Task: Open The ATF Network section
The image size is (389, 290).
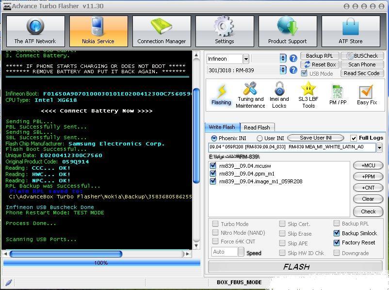Action: coord(35,31)
